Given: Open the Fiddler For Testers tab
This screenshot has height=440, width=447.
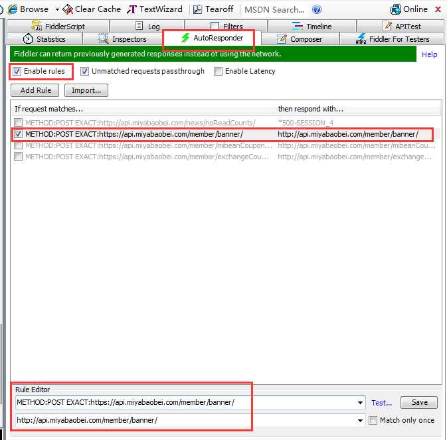Looking at the screenshot, I should (392, 38).
